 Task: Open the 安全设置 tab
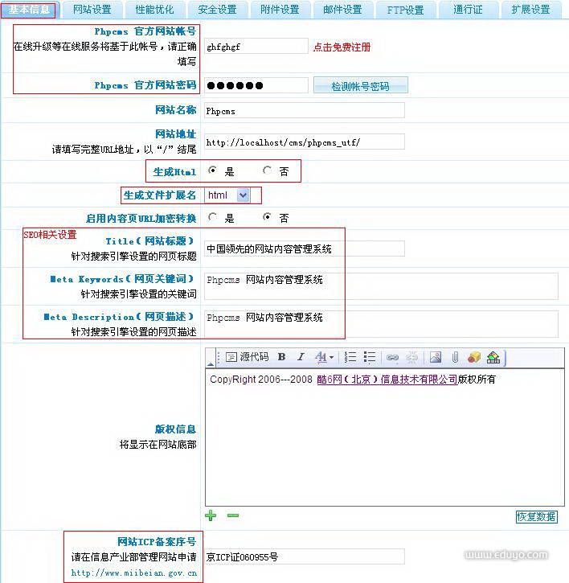coord(217,10)
